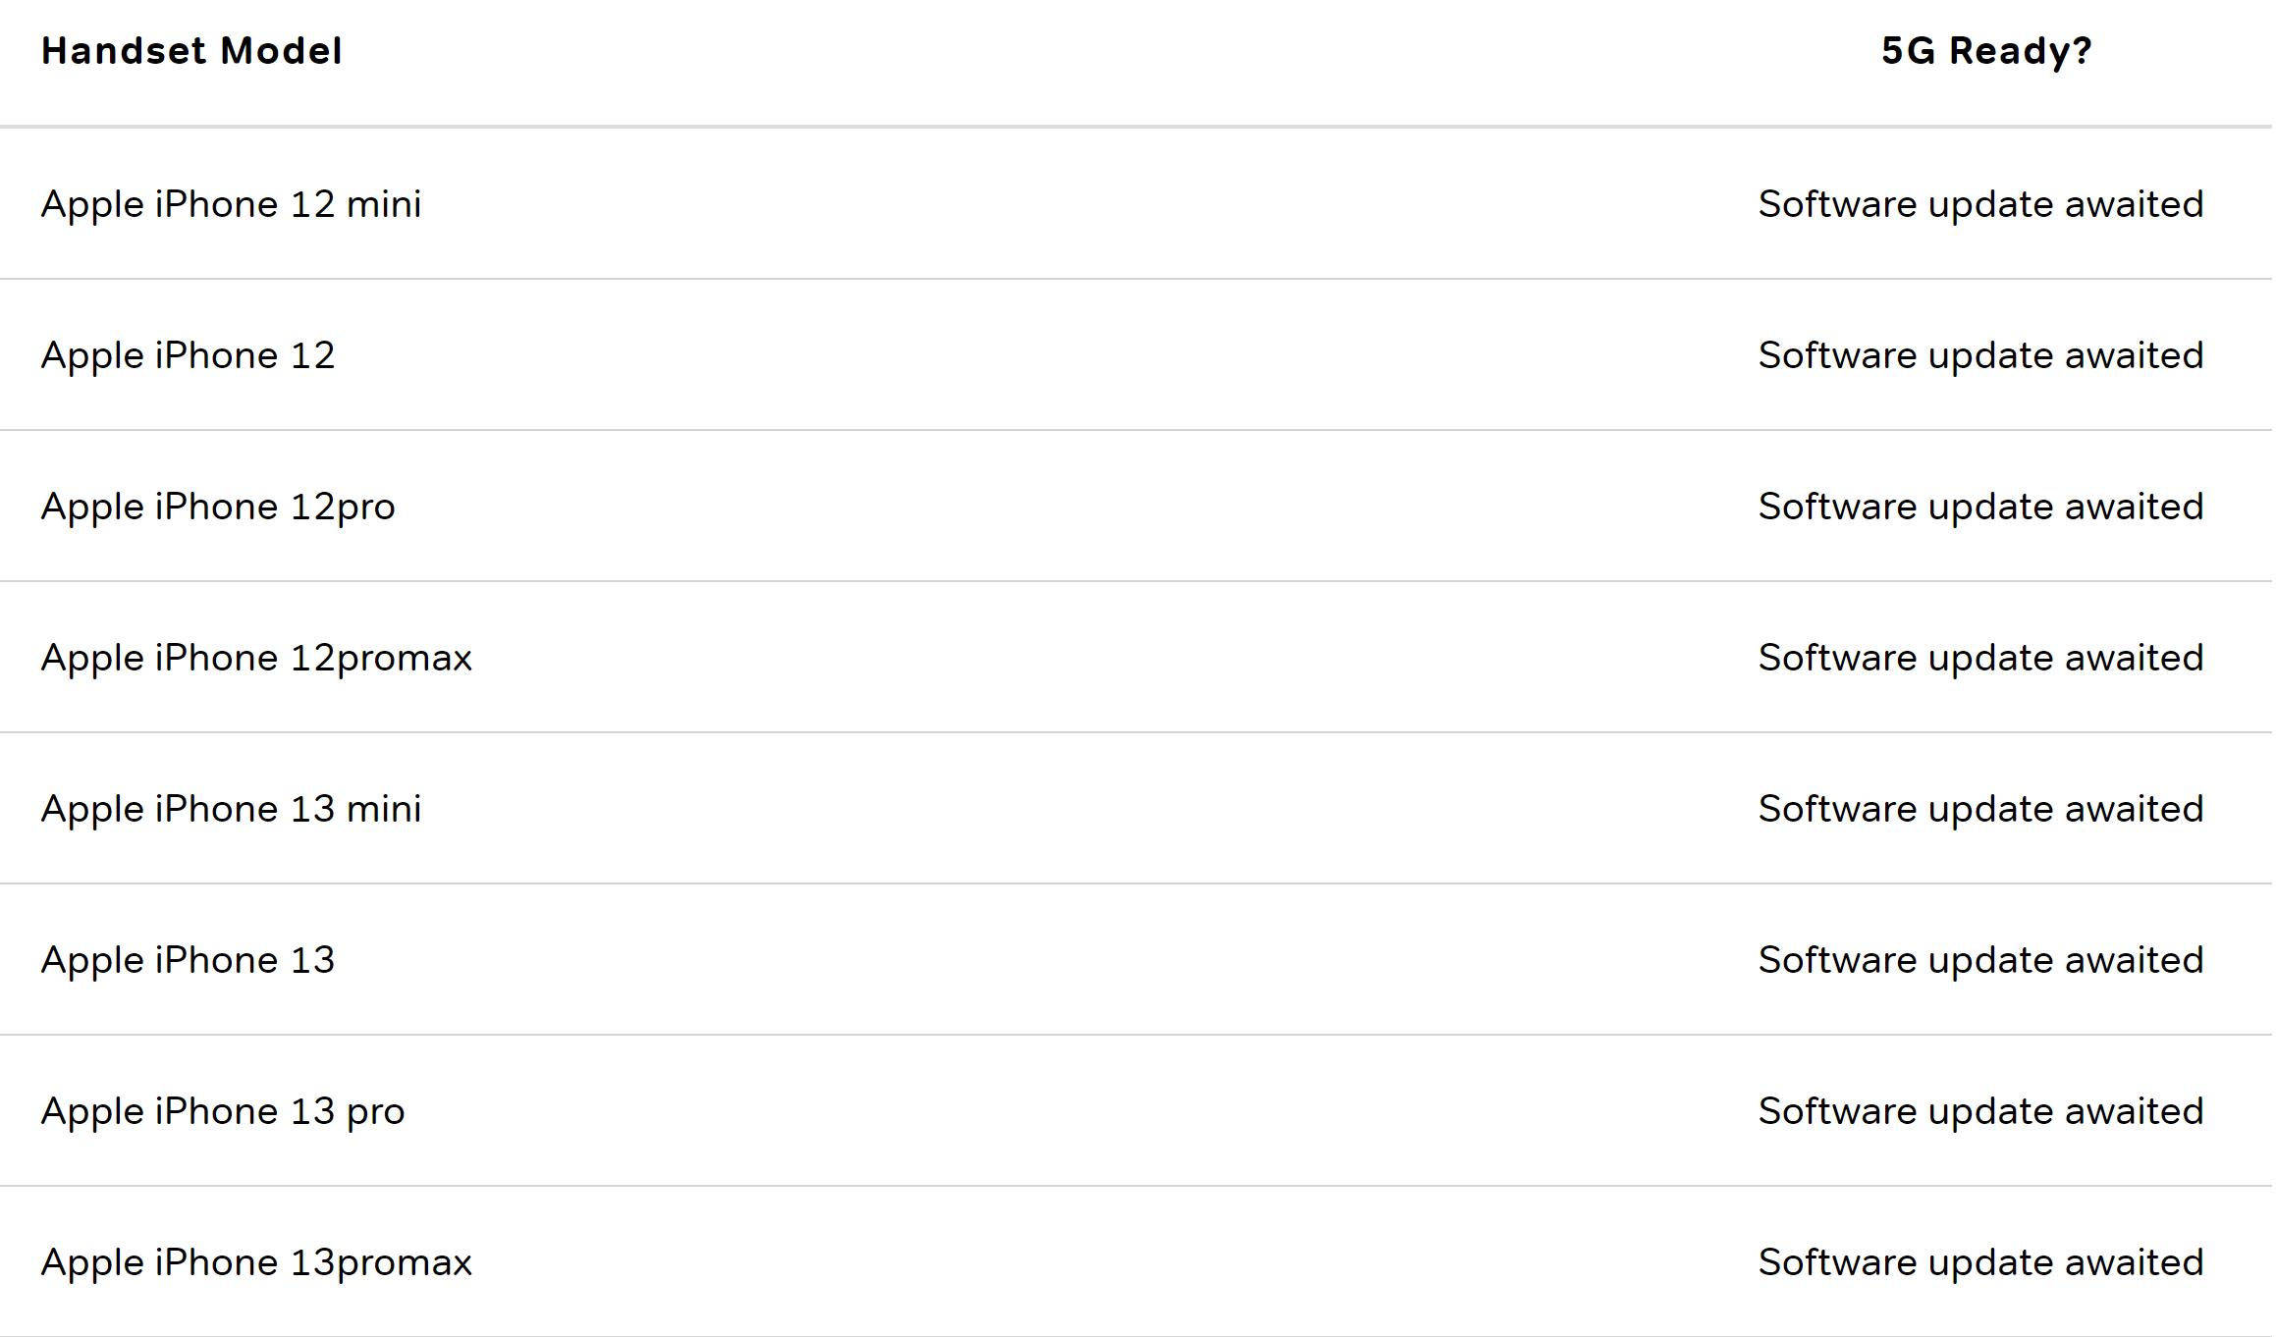The image size is (2276, 1337).
Task: Click the divider line above iPhone 13promax
Action: [x=1136, y=1186]
